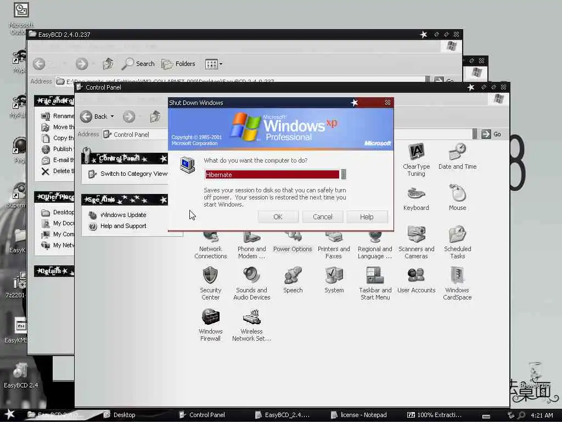Image resolution: width=562 pixels, height=422 pixels.
Task: Open User Accounts applet
Action: click(416, 280)
